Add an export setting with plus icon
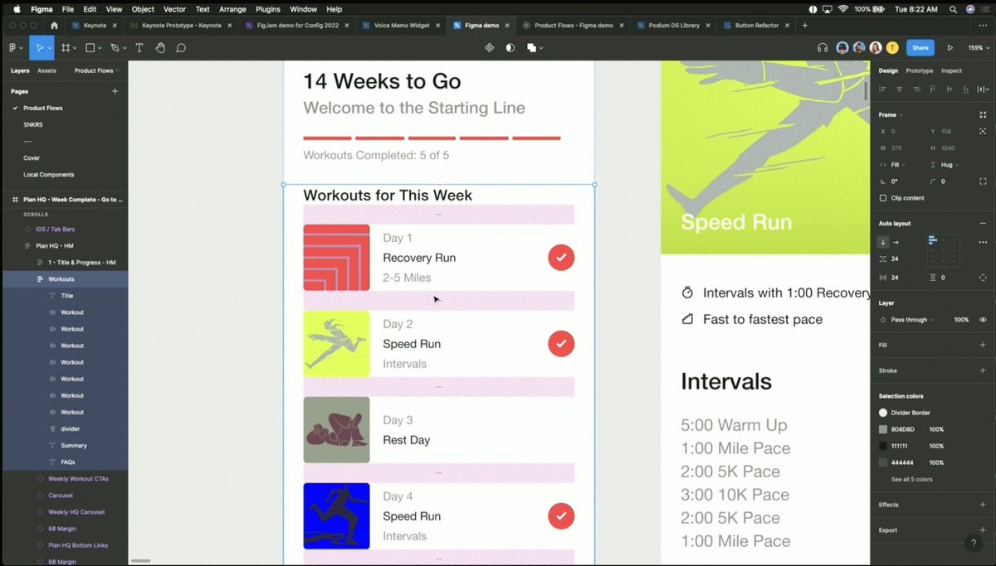Image resolution: width=996 pixels, height=566 pixels. (983, 530)
